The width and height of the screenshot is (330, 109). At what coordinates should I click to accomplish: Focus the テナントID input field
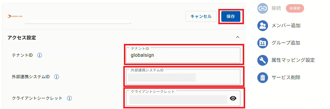(x=183, y=55)
